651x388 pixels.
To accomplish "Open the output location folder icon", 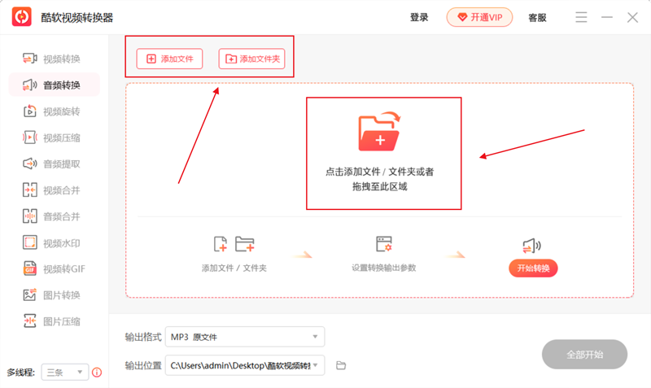I will click(341, 365).
